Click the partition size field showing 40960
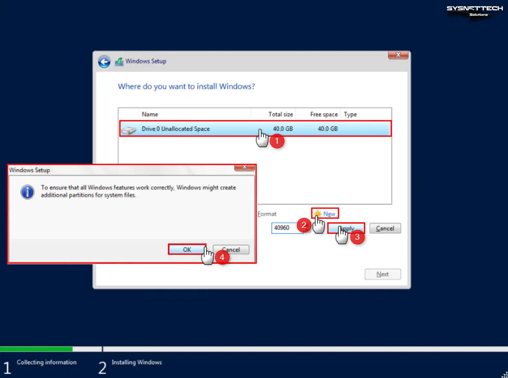Viewport: 508px width, 378px height. pos(287,228)
